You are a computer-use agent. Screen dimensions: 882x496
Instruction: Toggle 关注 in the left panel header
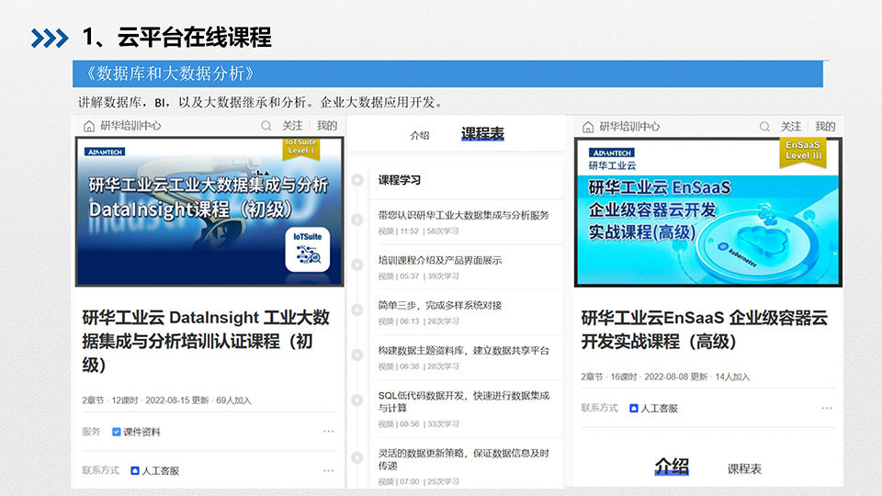(x=292, y=127)
